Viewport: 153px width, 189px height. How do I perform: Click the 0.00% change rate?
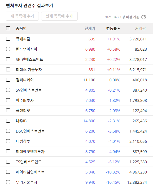(x=115, y=80)
